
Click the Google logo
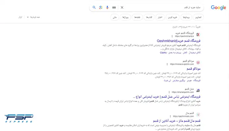pos(218,8)
